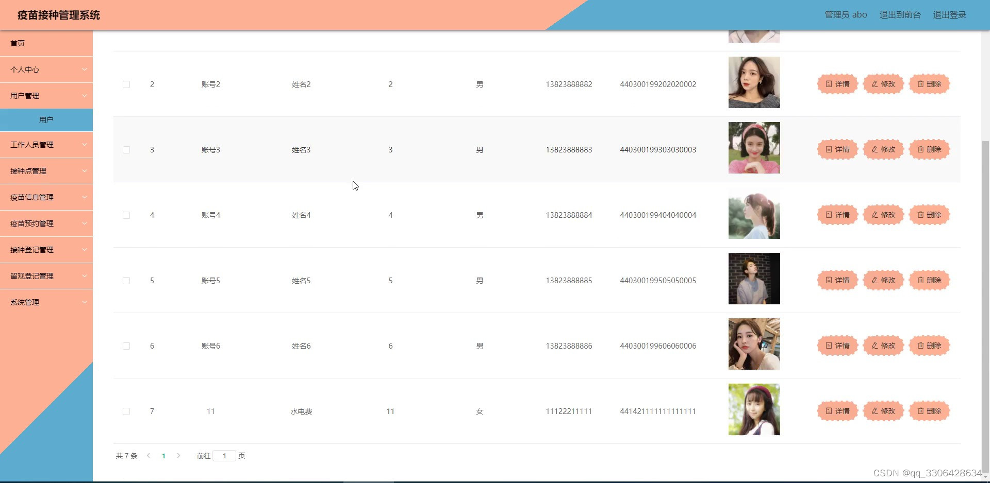The width and height of the screenshot is (990, 483).
Task: Click the name cell 姓名4
Action: pyautogui.click(x=301, y=215)
